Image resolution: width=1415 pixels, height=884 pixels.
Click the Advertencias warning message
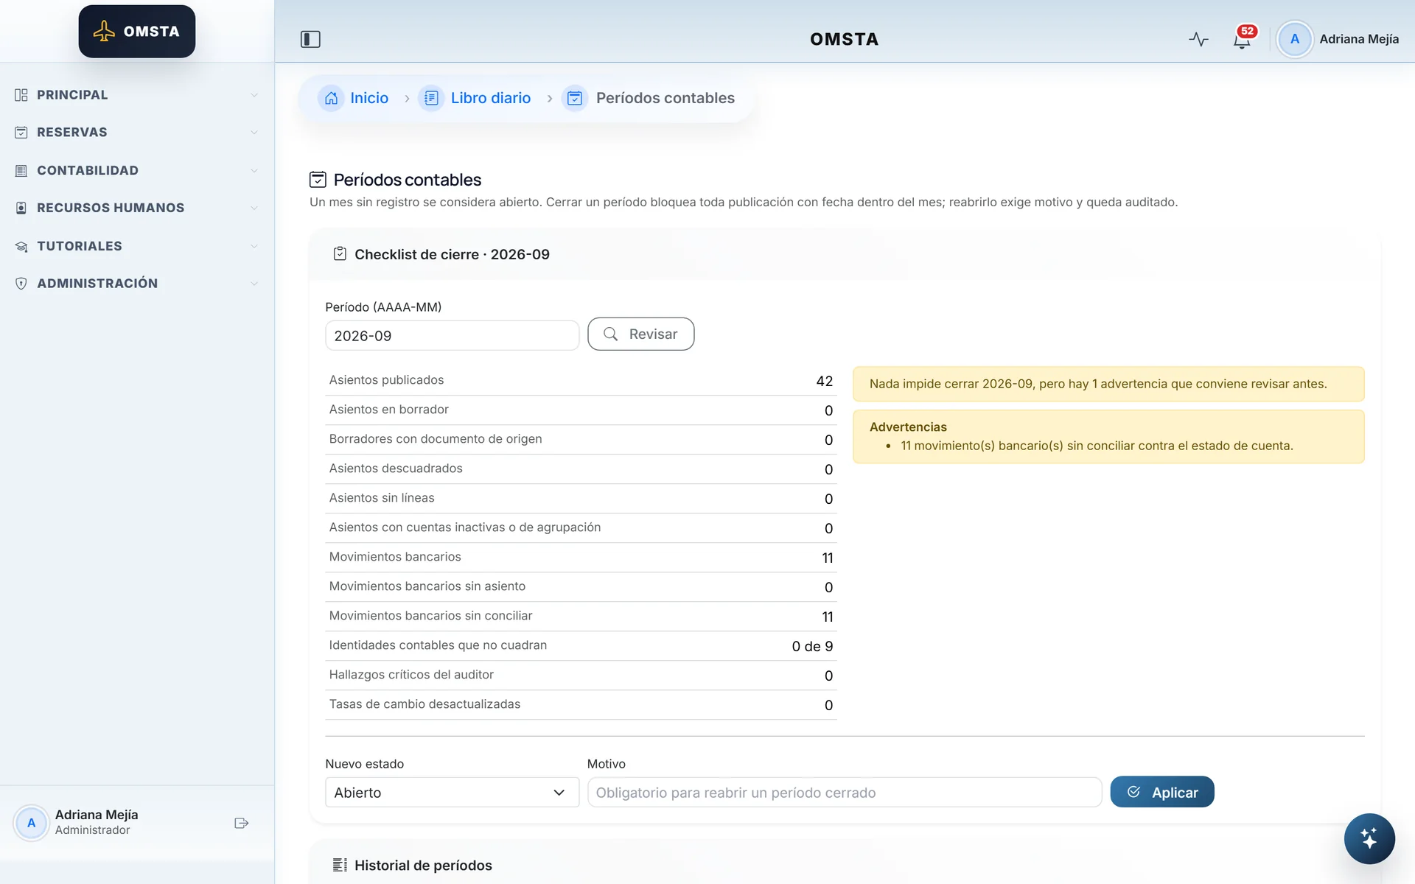1108,437
